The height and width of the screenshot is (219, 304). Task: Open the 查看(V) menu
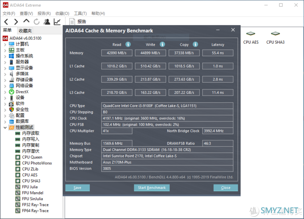pyautogui.click(x=26, y=13)
